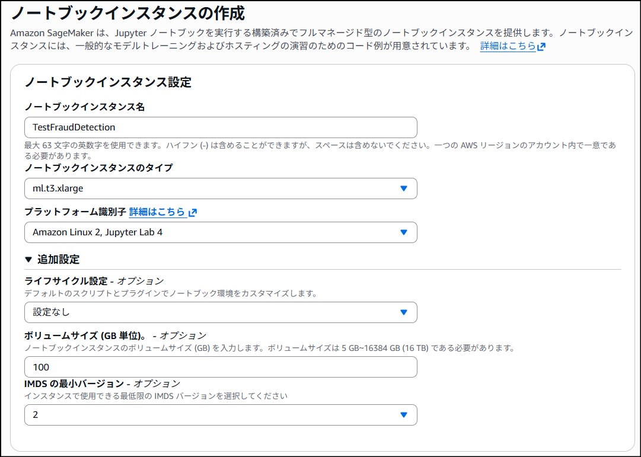Click chevron icon on 設定なし dropdown
Screen dimensions: 641x457
(x=404, y=312)
